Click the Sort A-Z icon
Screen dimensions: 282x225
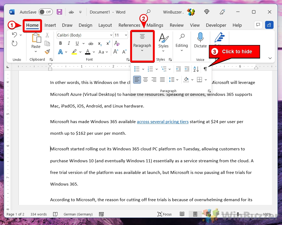[x=196, y=69]
